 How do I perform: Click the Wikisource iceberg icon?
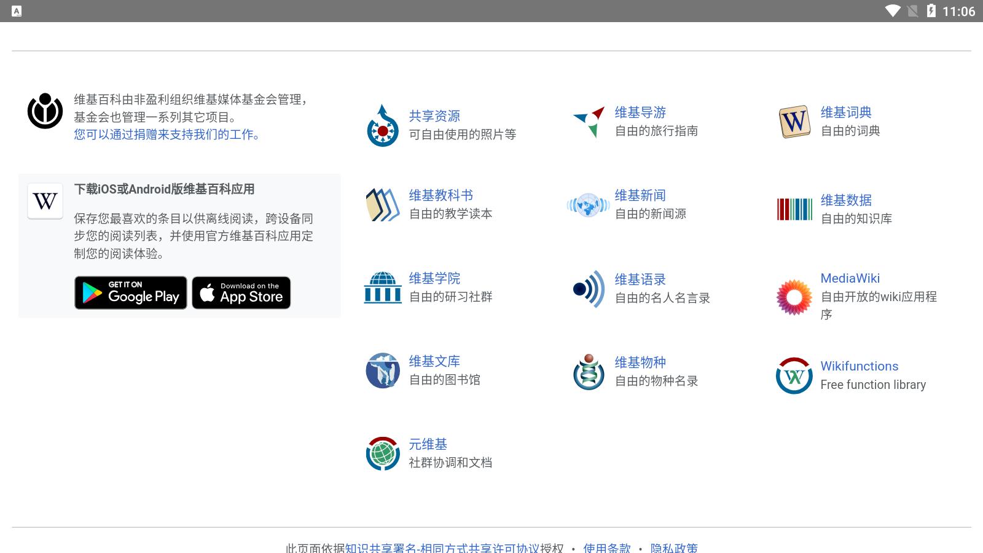point(383,370)
